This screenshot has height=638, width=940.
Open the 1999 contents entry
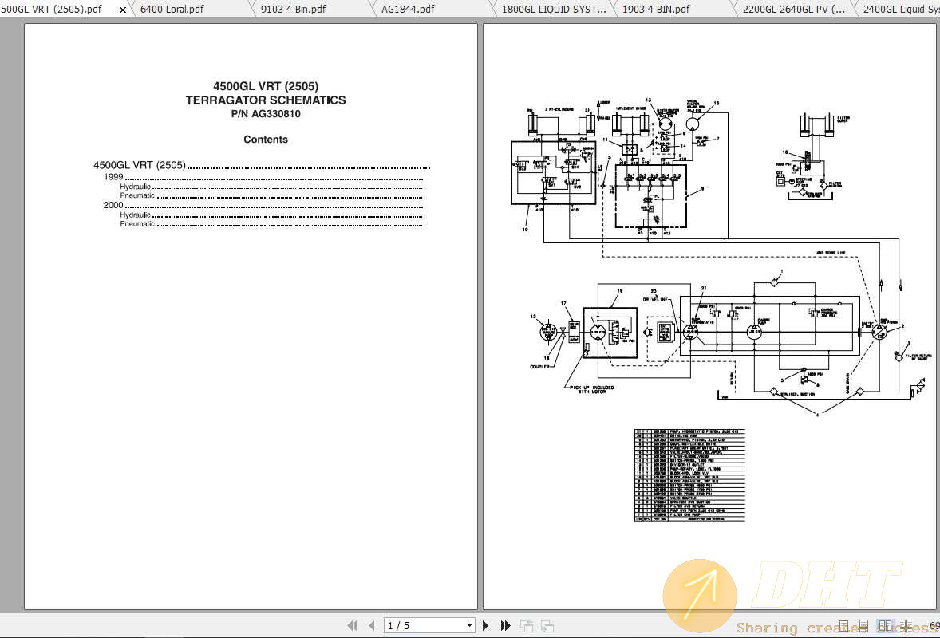click(263, 177)
